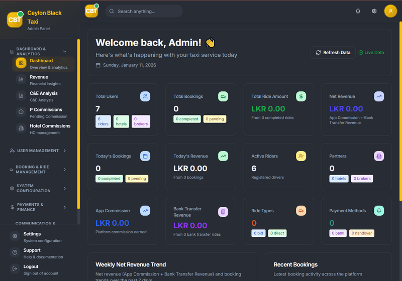The height and width of the screenshot is (281, 402).
Task: Click Total Users '0 brokers' badge
Action: click(141, 121)
